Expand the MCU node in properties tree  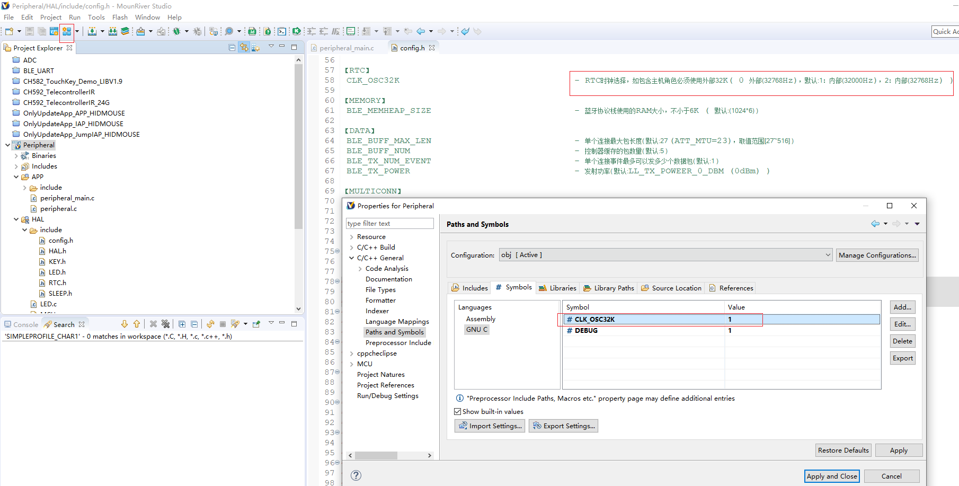click(351, 364)
